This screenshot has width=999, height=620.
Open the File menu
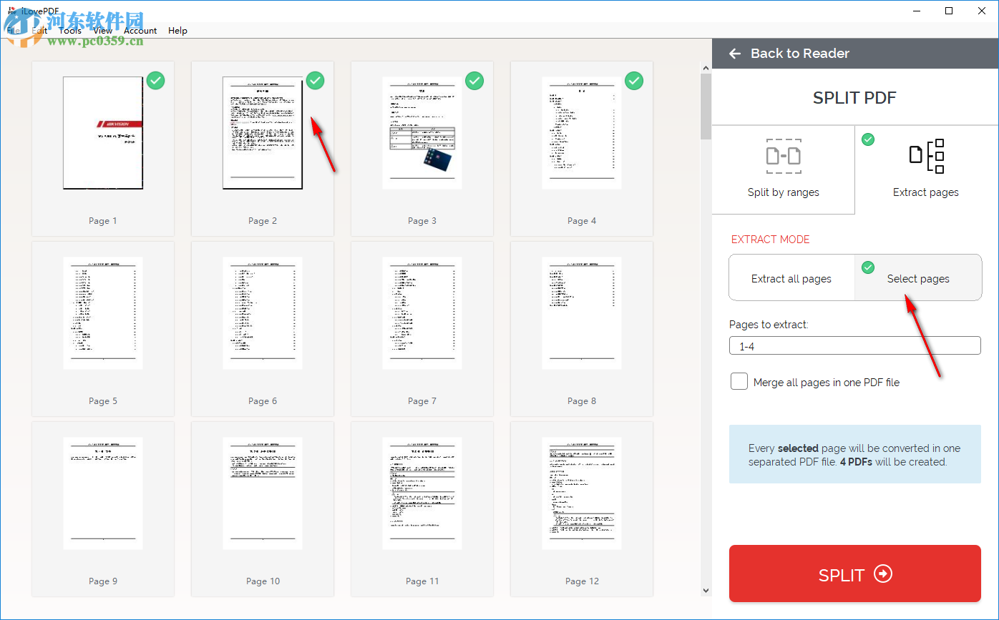coord(12,30)
